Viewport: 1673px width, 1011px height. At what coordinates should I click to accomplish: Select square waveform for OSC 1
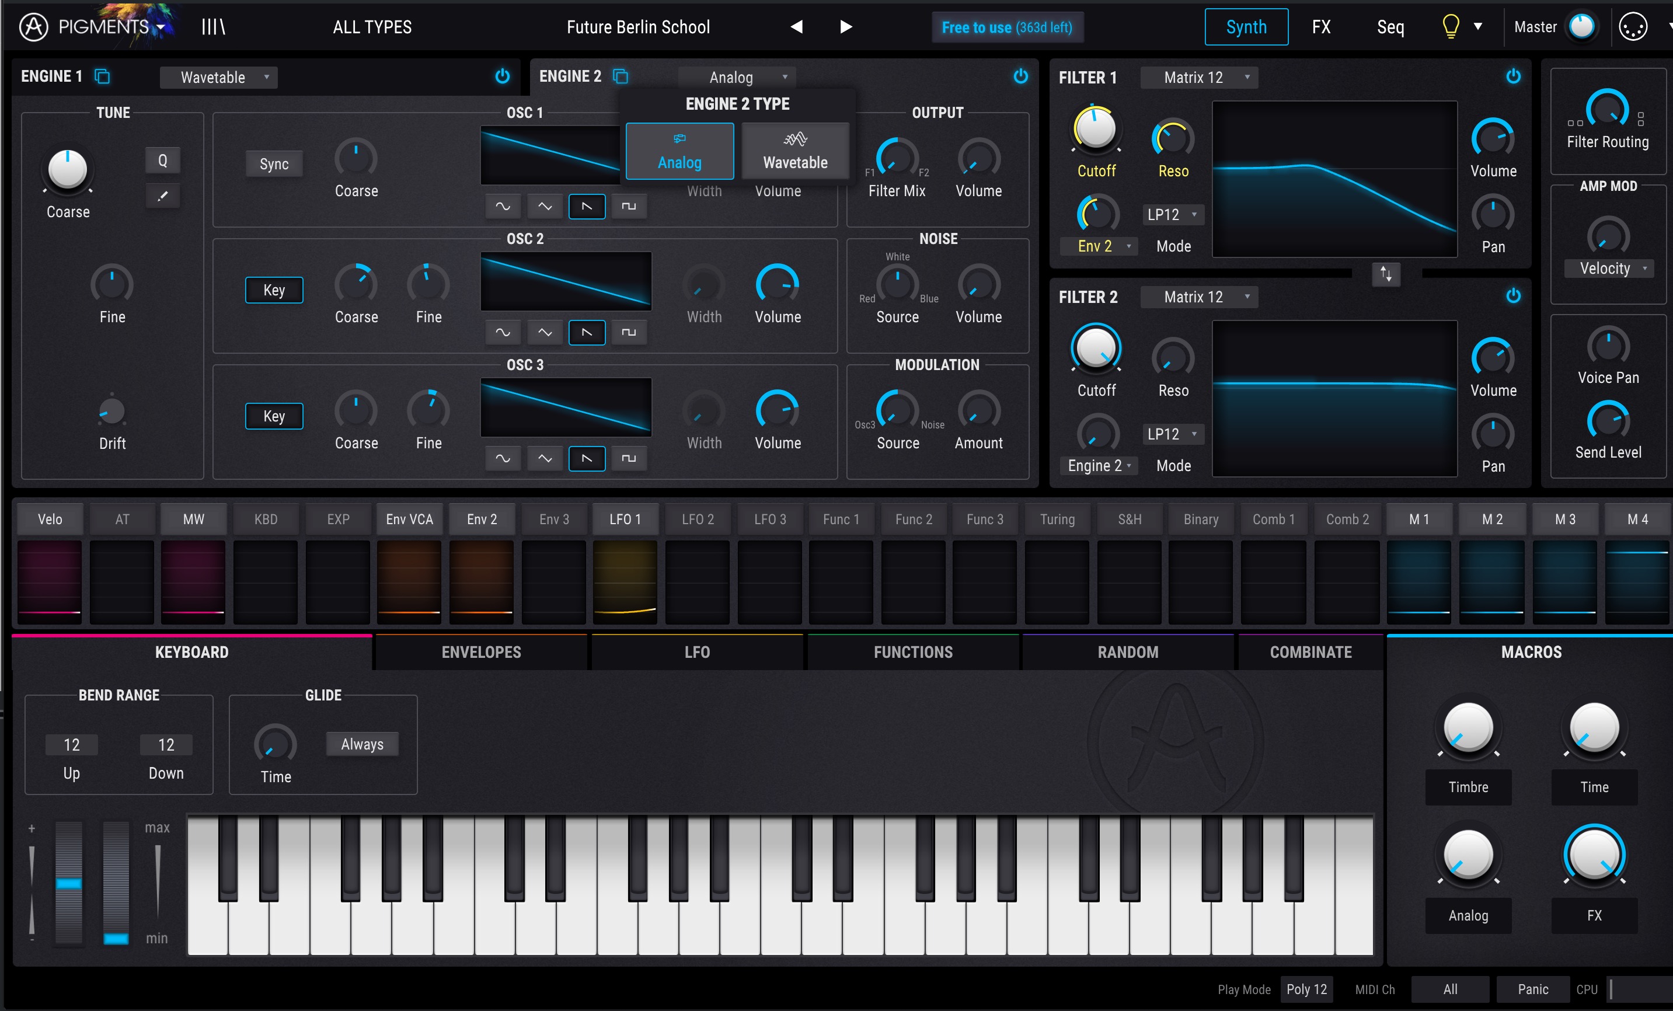(x=629, y=207)
